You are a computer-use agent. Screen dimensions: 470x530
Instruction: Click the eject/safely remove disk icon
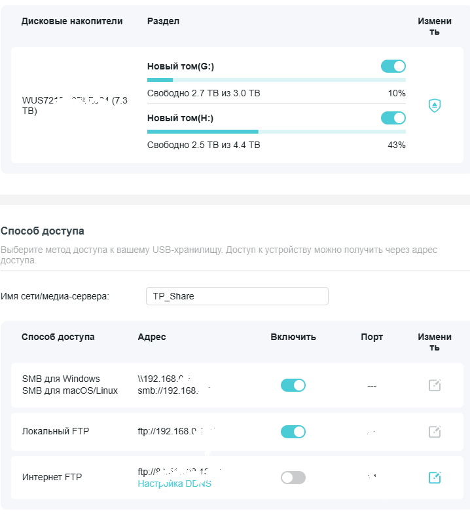click(x=435, y=105)
